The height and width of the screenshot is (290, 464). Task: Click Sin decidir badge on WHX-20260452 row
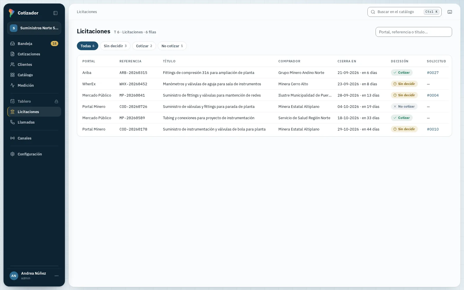click(x=404, y=84)
